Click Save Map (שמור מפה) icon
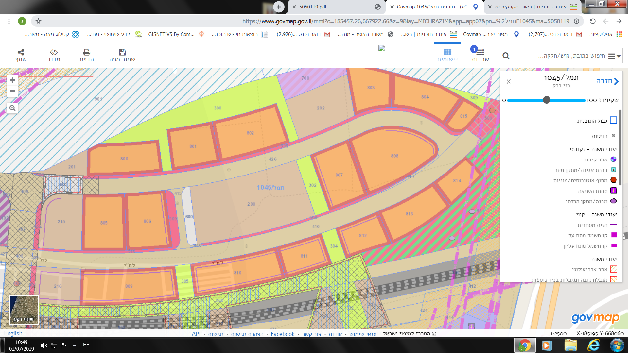The image size is (628, 353). (x=122, y=52)
